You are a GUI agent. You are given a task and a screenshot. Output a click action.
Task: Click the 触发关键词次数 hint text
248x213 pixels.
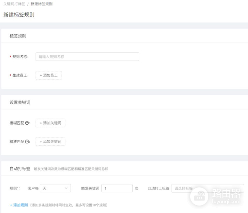click(71, 169)
